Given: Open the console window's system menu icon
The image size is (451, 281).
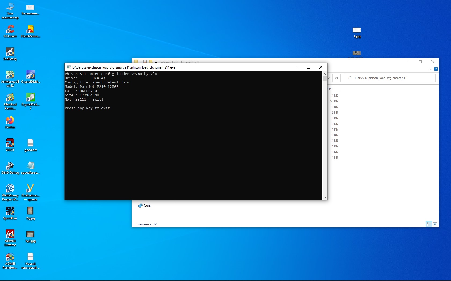Looking at the screenshot, I should pos(69,67).
